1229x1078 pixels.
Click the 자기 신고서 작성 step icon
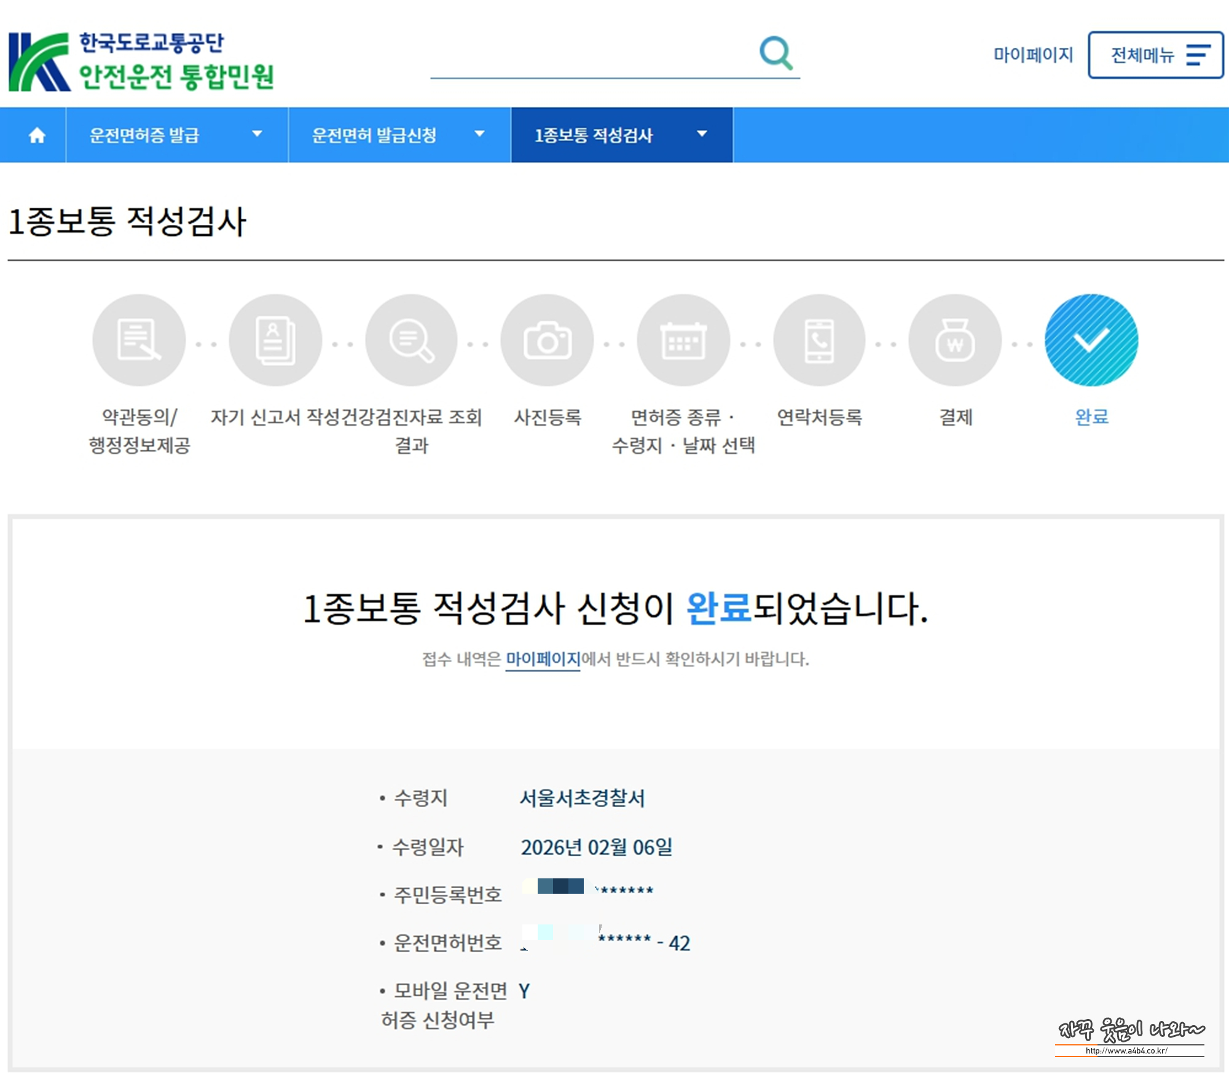pyautogui.click(x=275, y=340)
